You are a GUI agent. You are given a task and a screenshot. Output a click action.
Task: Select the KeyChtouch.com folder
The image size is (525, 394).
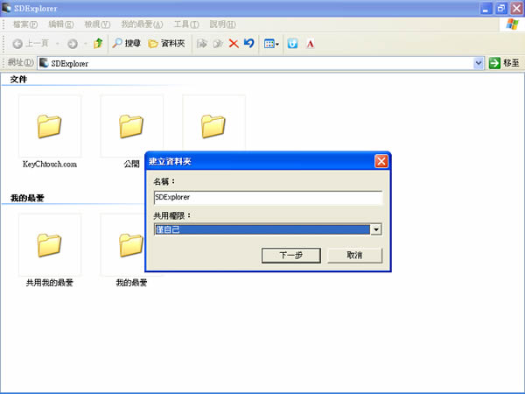[50, 131]
